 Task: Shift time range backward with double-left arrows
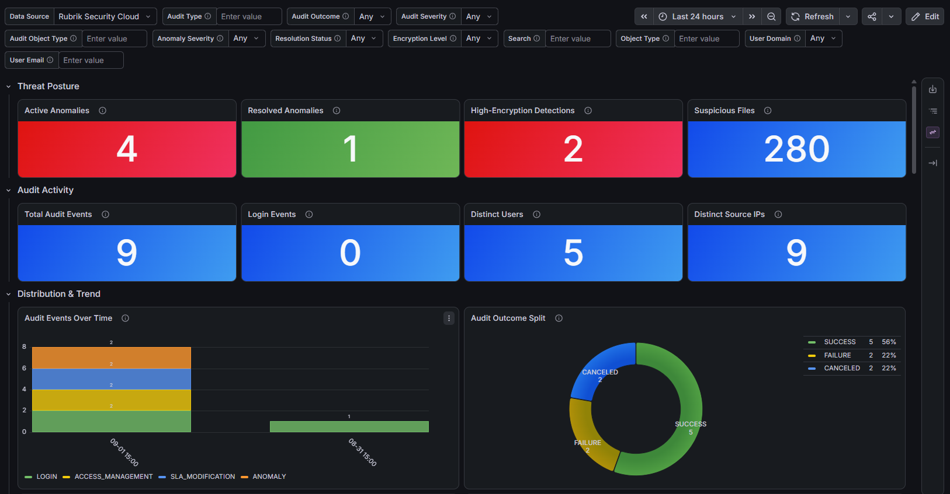click(644, 16)
